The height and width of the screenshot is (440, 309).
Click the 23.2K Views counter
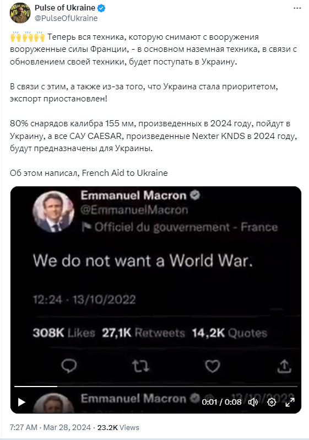[x=118, y=427]
